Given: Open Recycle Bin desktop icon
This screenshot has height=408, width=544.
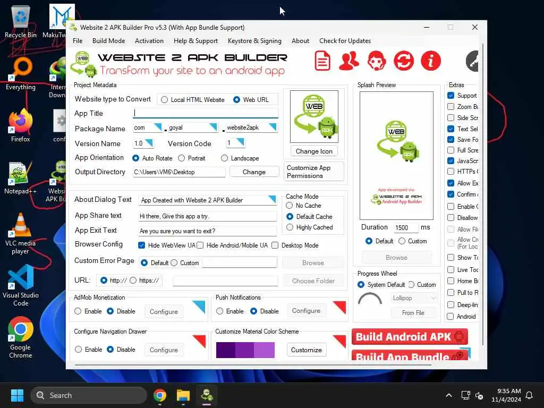Looking at the screenshot, I should [21, 21].
